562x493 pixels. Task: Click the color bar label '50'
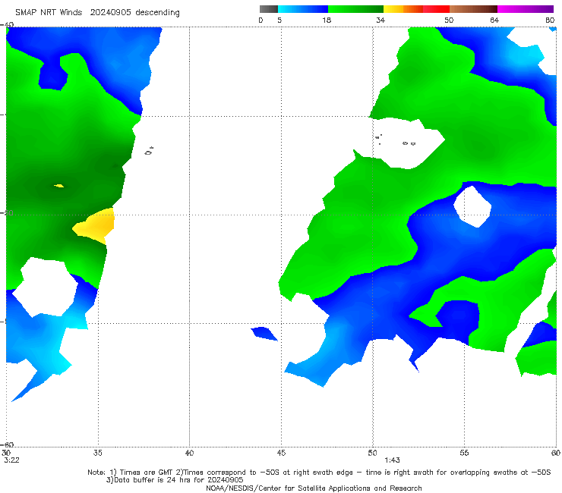coord(449,20)
